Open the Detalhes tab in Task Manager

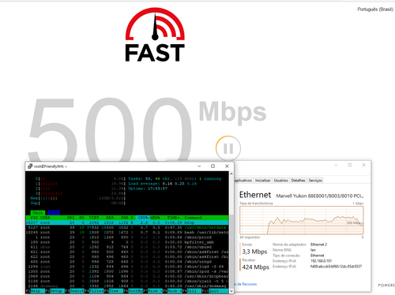click(298, 181)
